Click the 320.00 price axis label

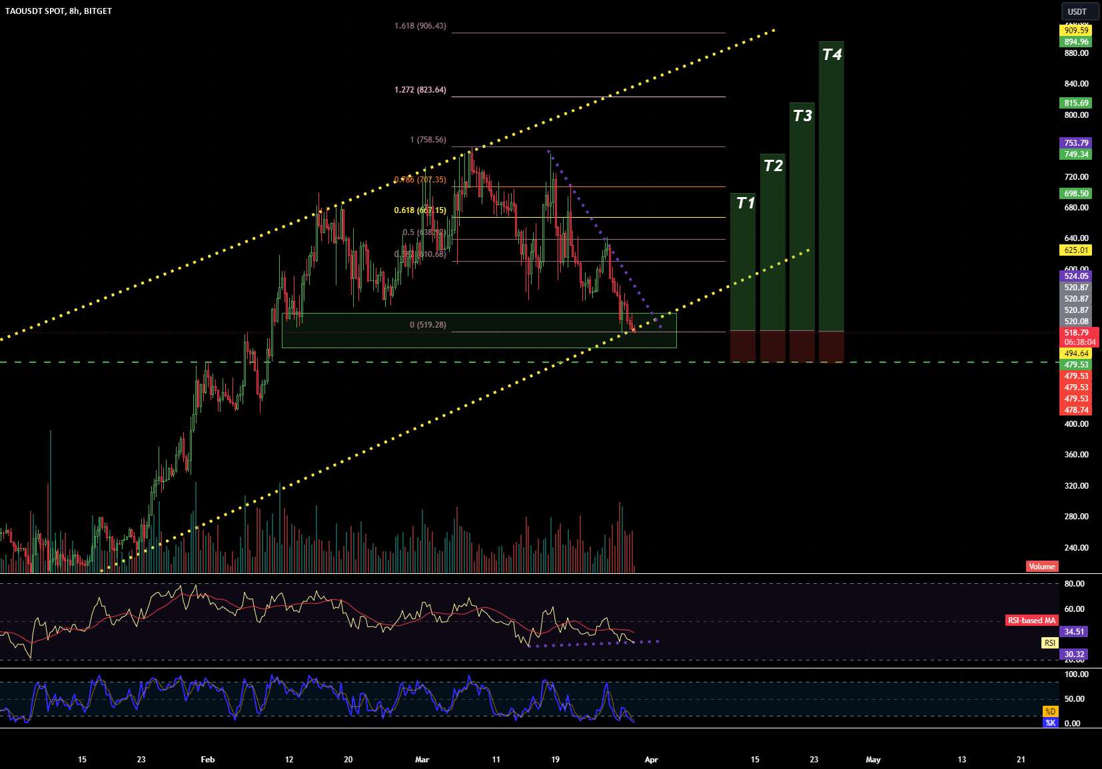(1076, 486)
